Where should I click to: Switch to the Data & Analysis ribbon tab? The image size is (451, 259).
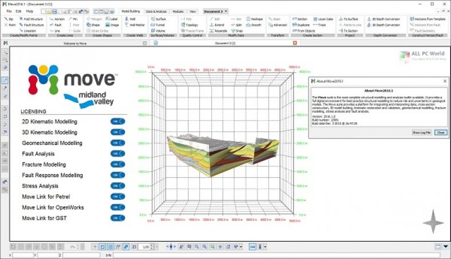[156, 11]
